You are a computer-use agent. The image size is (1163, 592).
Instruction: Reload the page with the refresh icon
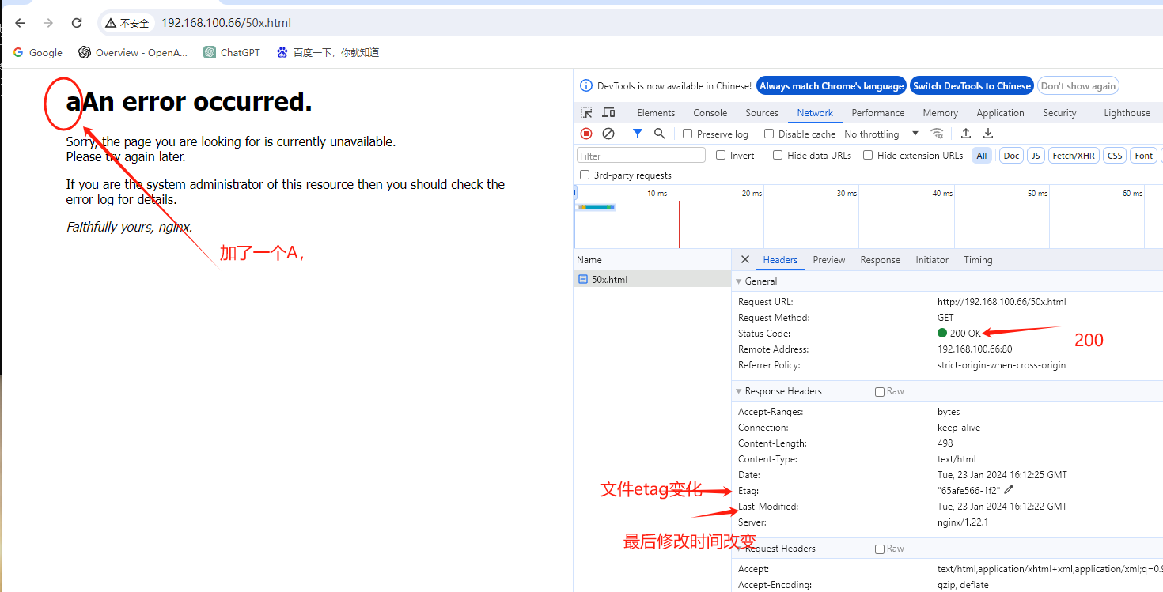[x=77, y=23]
